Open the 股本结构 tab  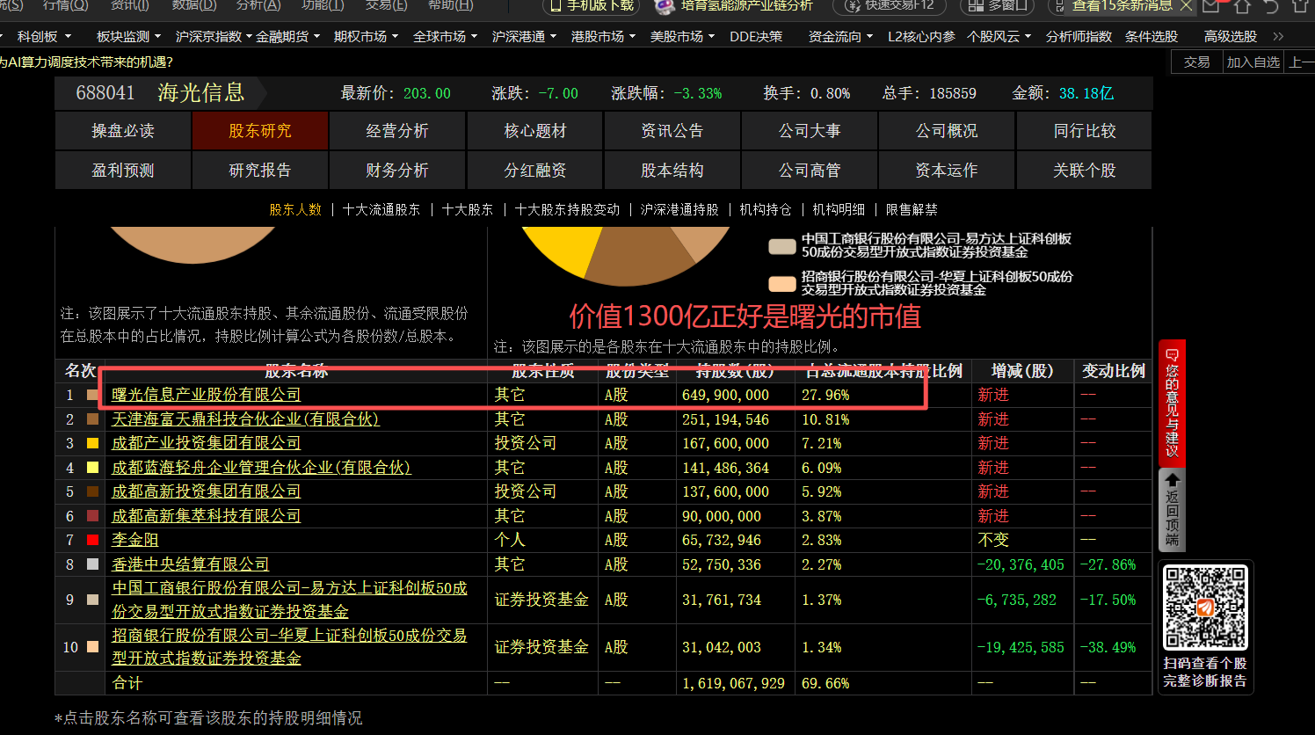point(672,171)
